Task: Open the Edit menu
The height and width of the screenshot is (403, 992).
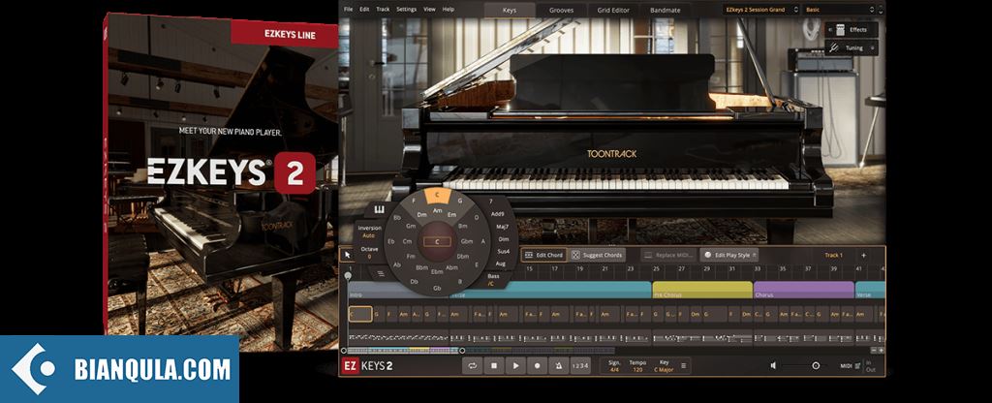Action: 364,10
